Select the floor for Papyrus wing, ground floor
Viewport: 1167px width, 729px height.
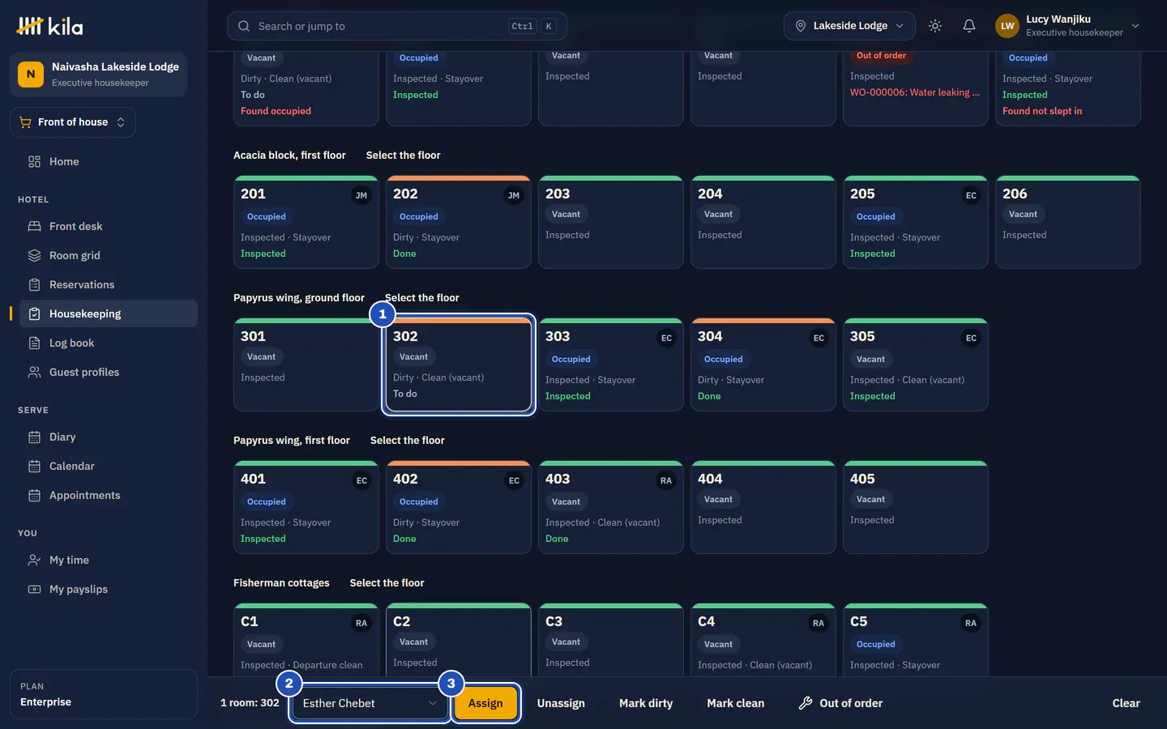421,297
